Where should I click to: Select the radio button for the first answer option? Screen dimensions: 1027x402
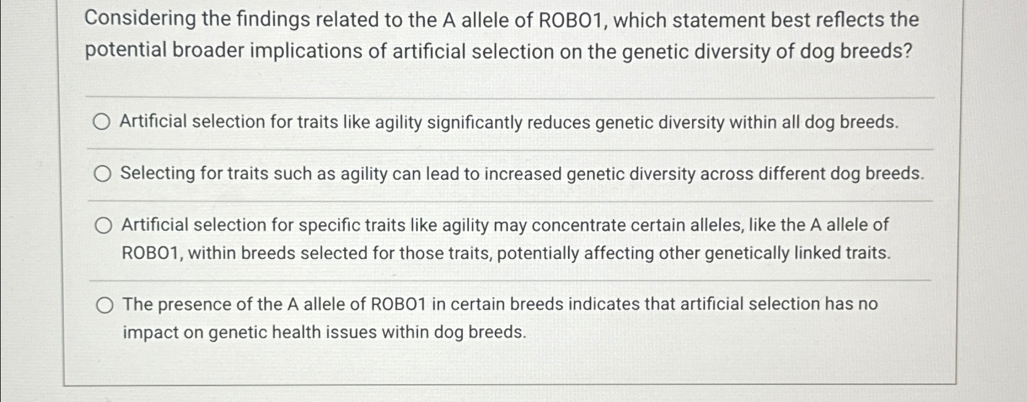click(103, 122)
